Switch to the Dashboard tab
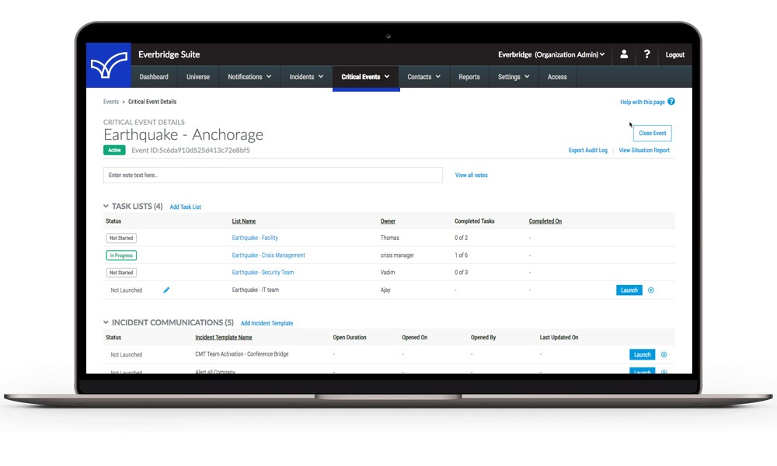 tap(154, 77)
